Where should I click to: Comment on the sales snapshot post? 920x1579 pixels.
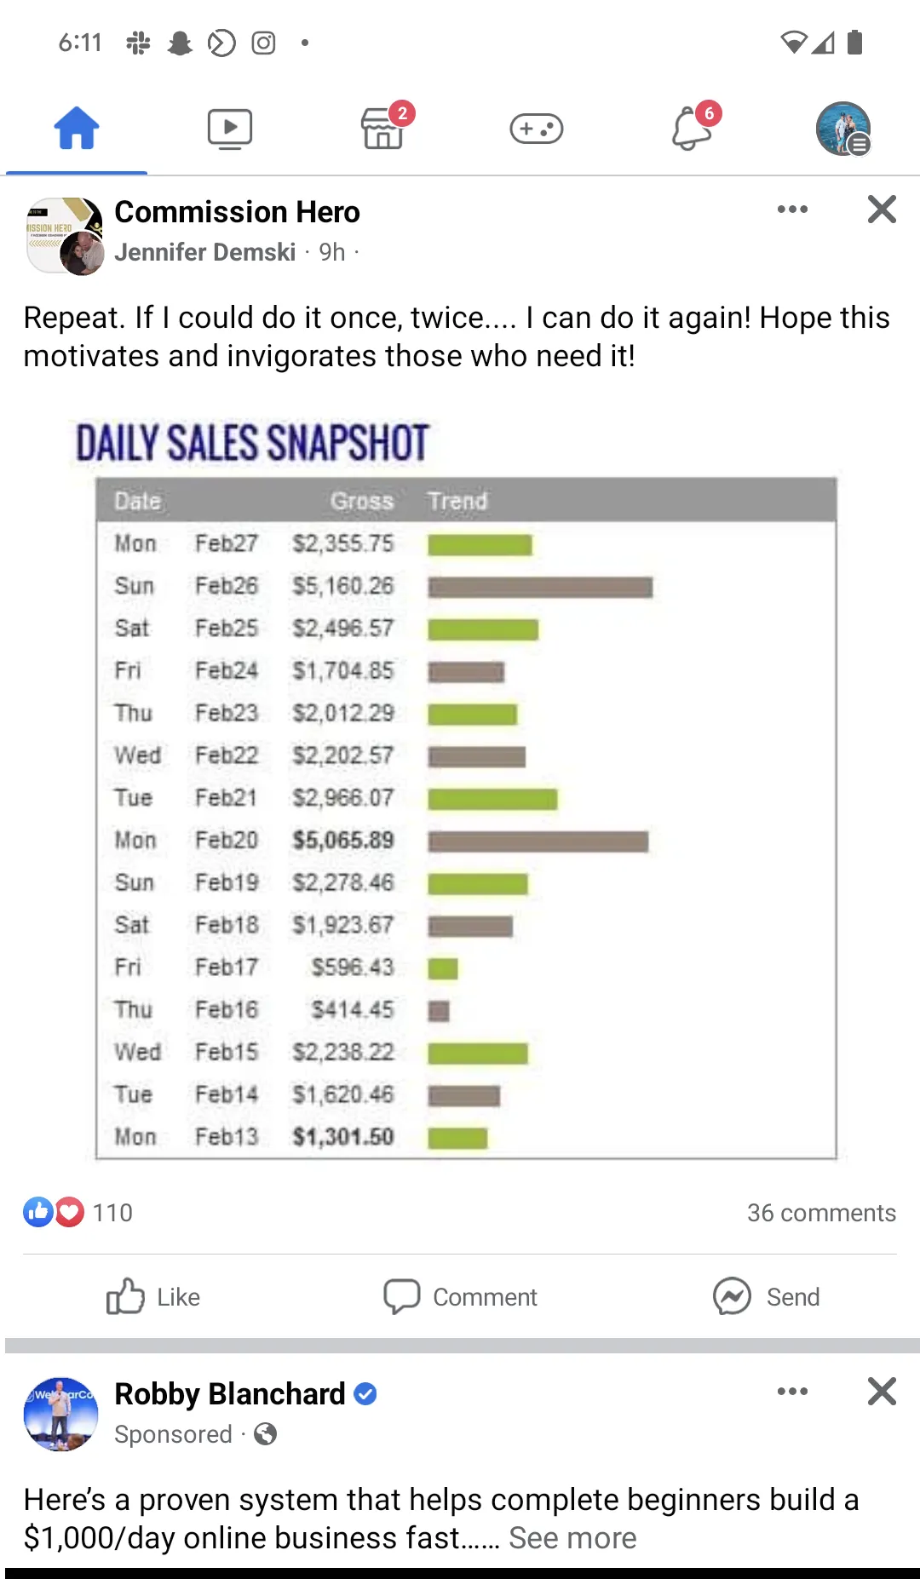(461, 1297)
